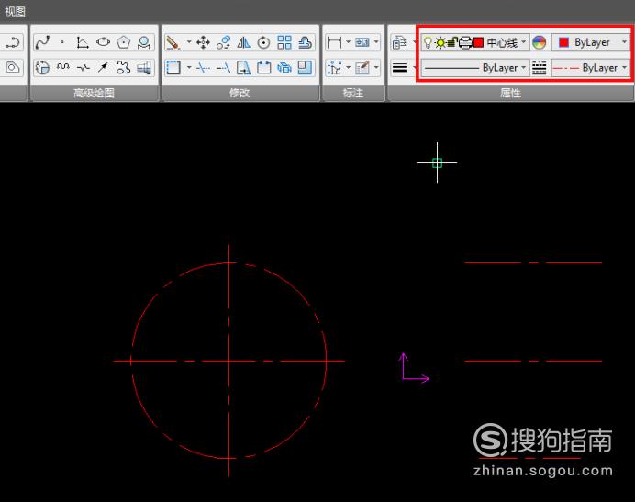Screen dimensions: 635x502
Task: Expand the coordinate dimension dropdown arrow
Action: 348,67
